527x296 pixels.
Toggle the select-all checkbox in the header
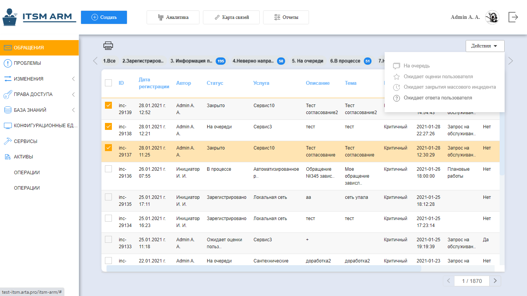[x=108, y=83]
